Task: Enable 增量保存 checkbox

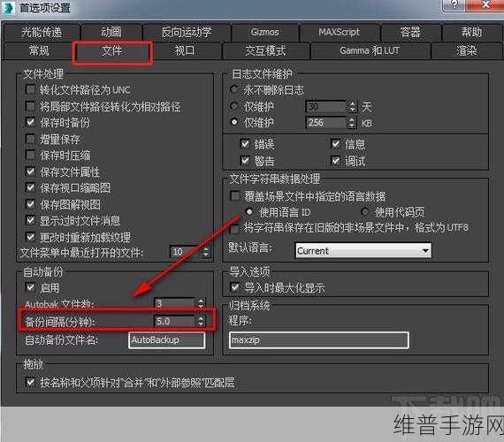Action: point(30,139)
